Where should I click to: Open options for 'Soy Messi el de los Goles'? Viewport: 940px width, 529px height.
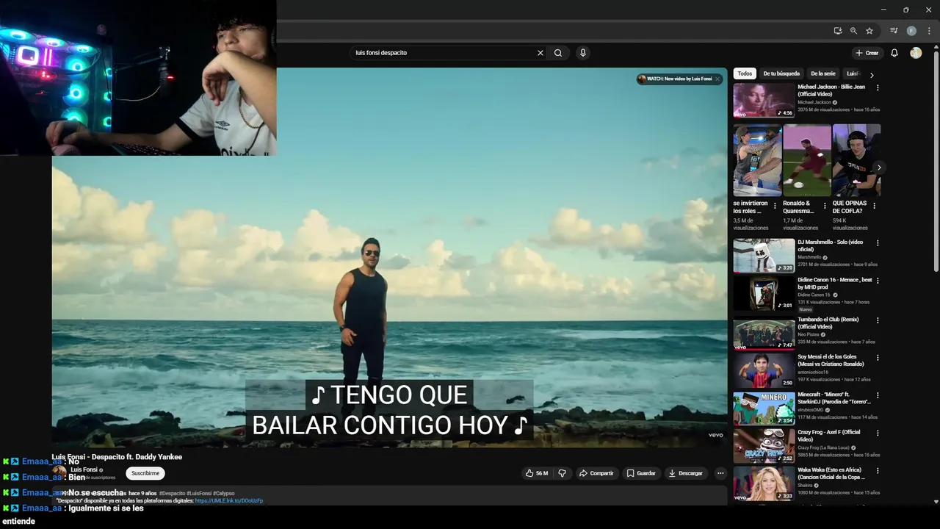click(878, 358)
